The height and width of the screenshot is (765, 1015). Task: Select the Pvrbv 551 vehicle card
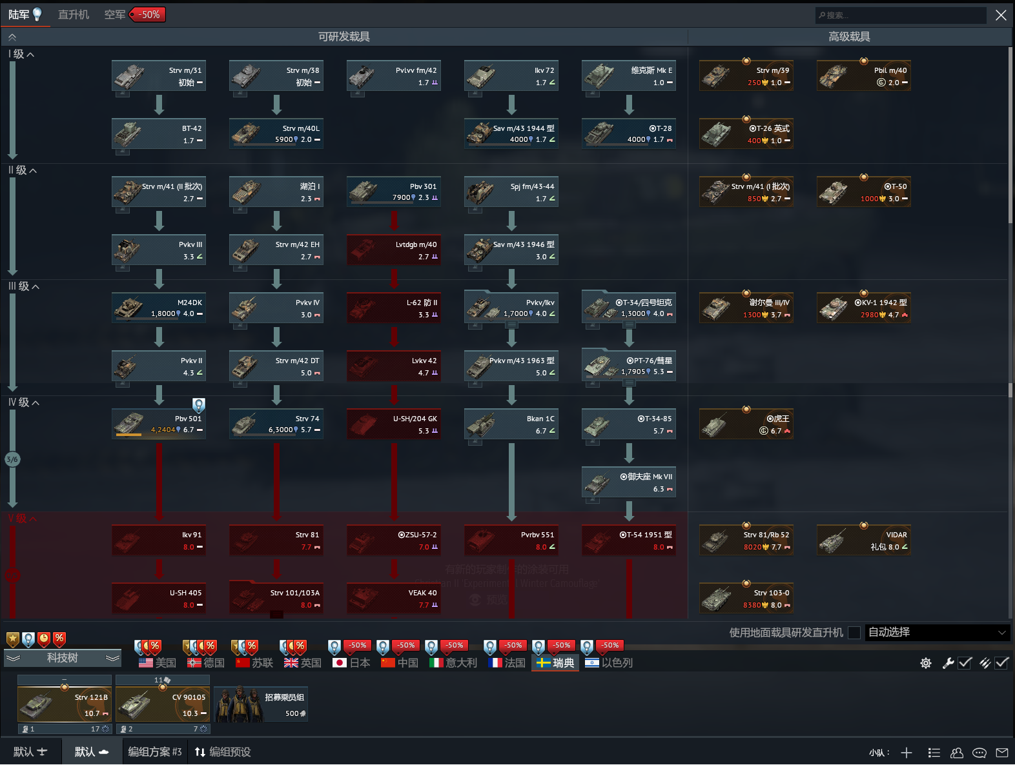(x=511, y=541)
